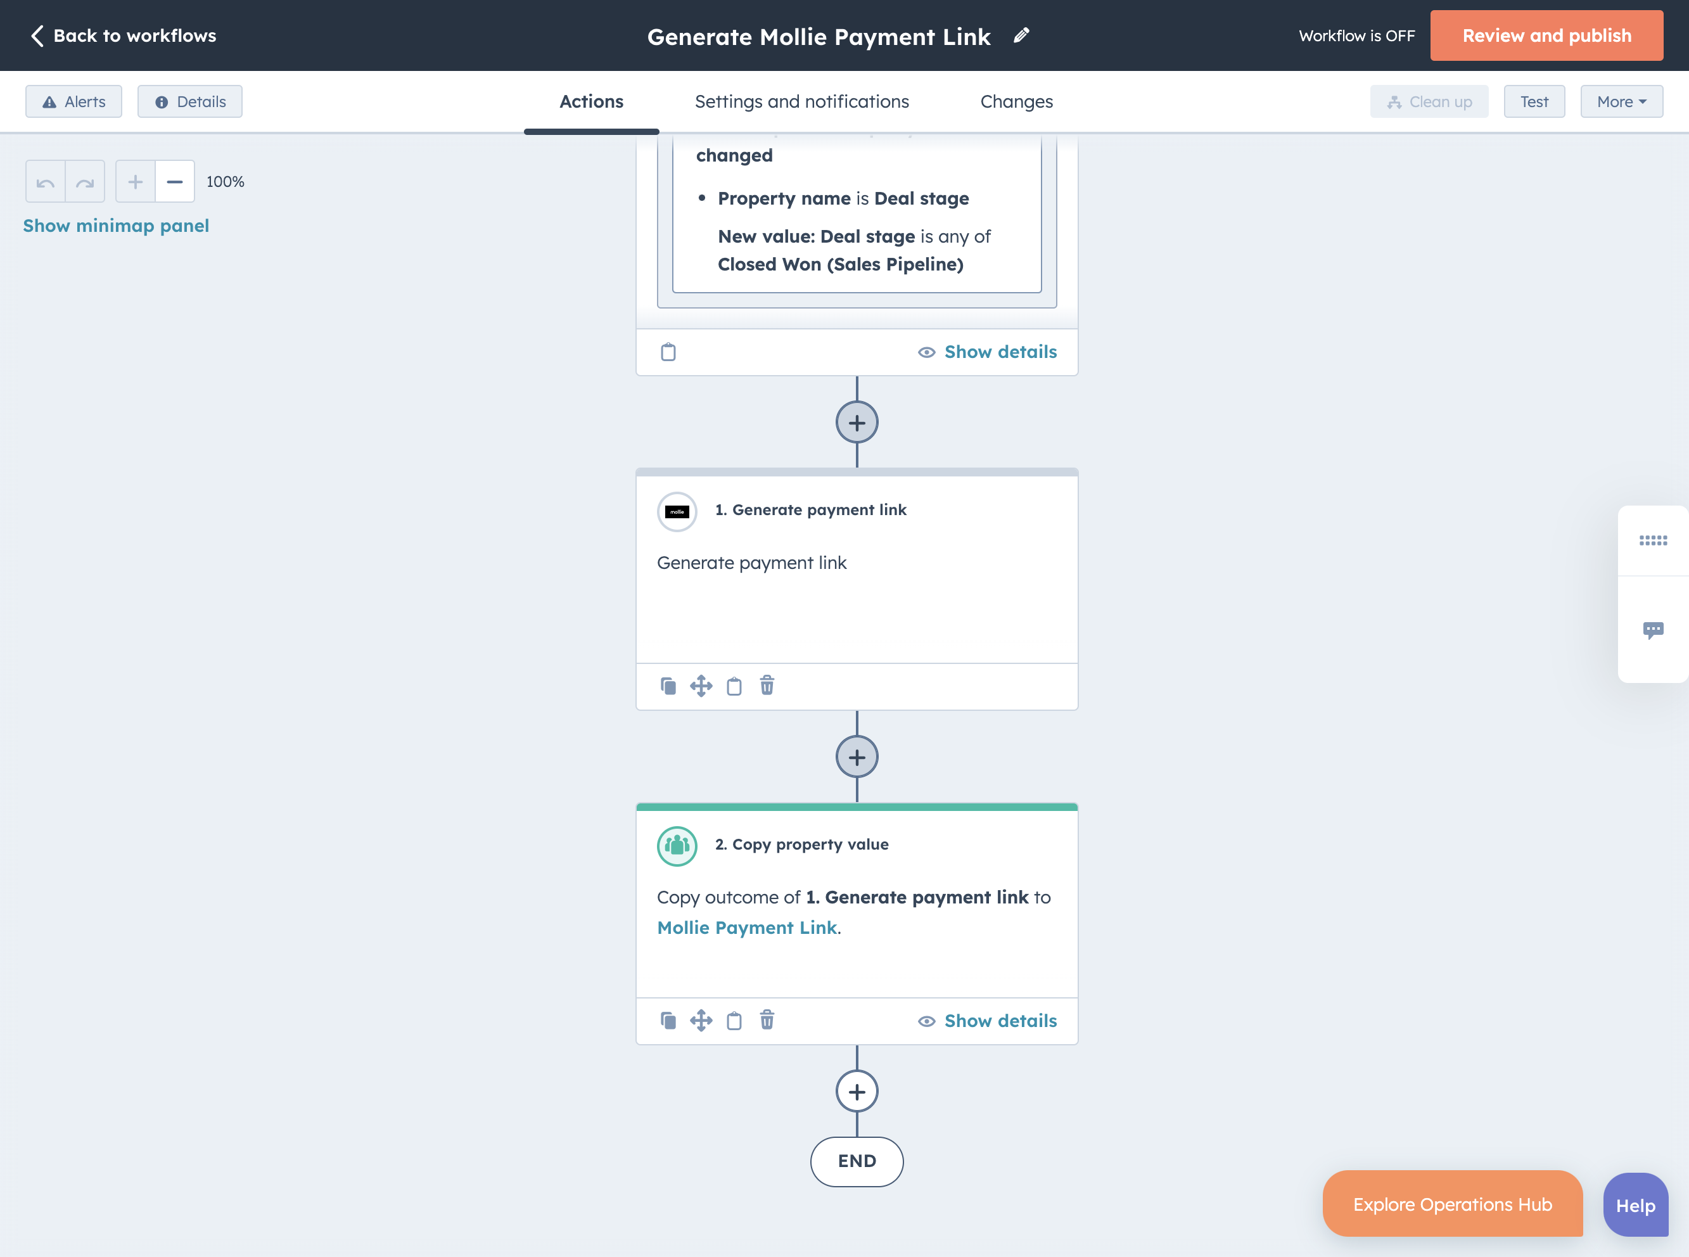1689x1257 pixels.
Task: Click the undo arrow button
Action: pos(46,182)
